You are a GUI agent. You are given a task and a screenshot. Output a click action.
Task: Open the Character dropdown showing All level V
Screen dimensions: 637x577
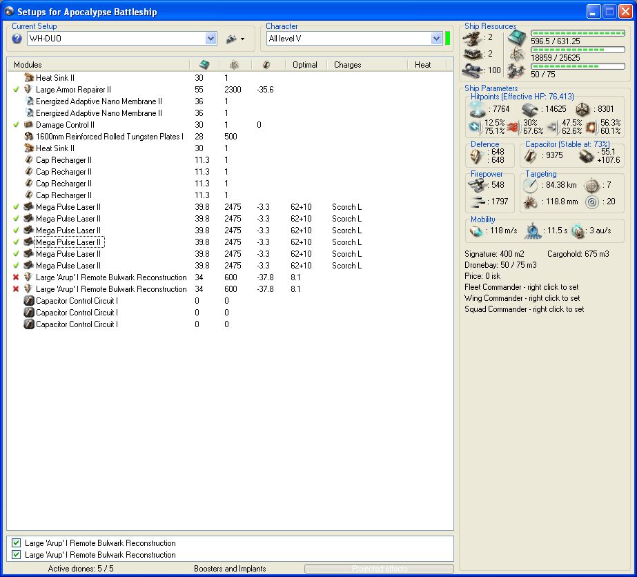coord(436,39)
